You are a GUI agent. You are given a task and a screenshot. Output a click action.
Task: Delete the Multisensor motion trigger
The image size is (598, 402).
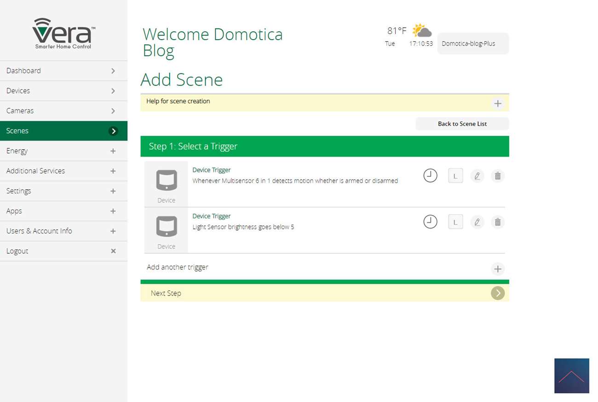(x=497, y=176)
